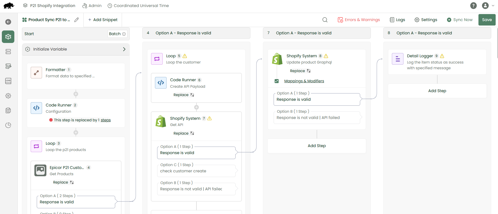Click Loop 3 step icon

36,146
